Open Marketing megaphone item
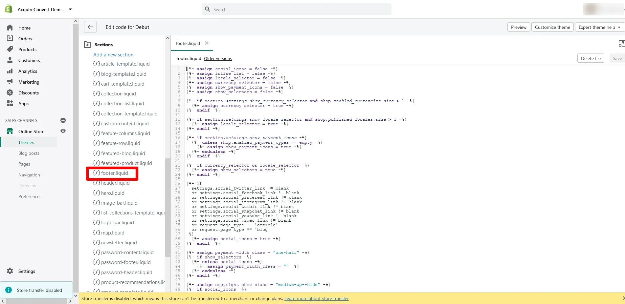This screenshot has width=625, height=304. coord(10,82)
